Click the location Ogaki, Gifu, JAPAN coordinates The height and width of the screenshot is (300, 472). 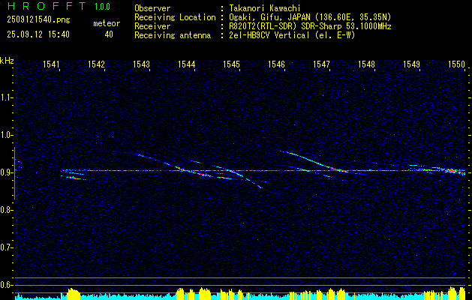310,17
